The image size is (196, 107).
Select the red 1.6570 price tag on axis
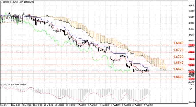point(191,72)
